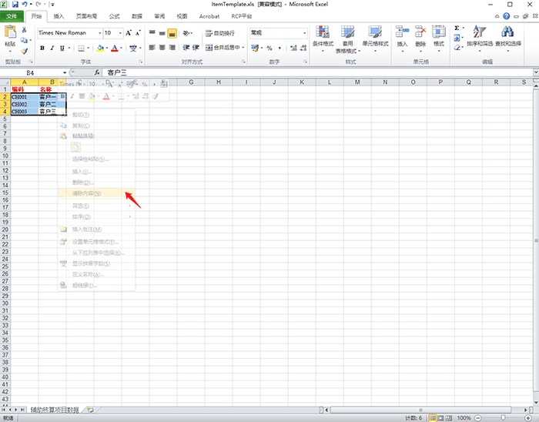Screen dimensions: 539x422
Task: Click the accounting number format icon
Action: [255, 48]
